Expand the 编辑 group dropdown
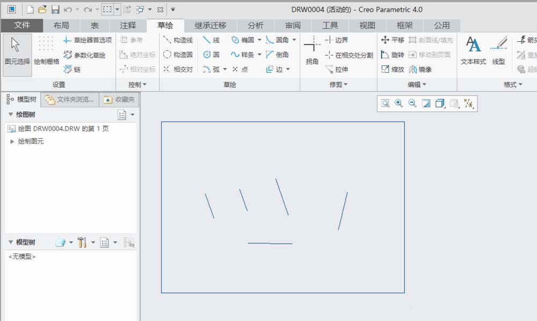This screenshot has height=321, width=537. pos(417,85)
